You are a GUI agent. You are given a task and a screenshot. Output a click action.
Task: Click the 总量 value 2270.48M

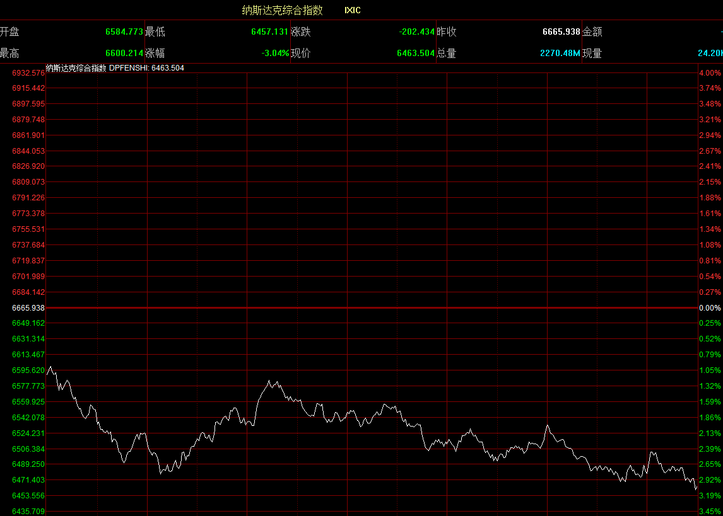pos(560,54)
